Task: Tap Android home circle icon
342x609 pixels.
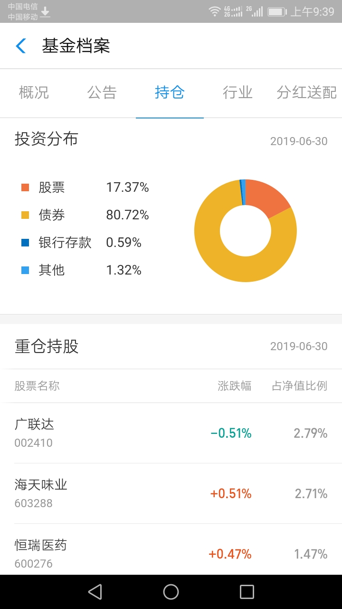Action: click(171, 591)
